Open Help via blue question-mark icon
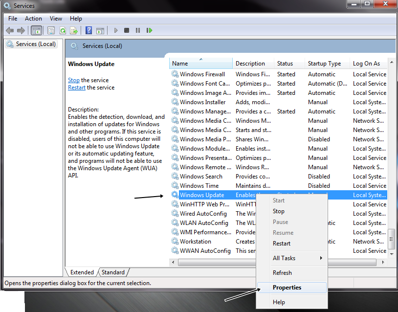 click(x=88, y=30)
